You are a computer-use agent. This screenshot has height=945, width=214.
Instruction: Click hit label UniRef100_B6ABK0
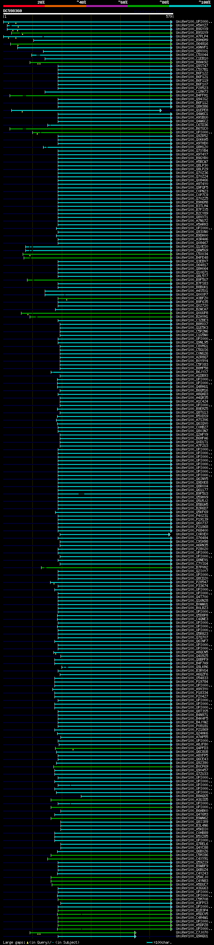coord(192,811)
